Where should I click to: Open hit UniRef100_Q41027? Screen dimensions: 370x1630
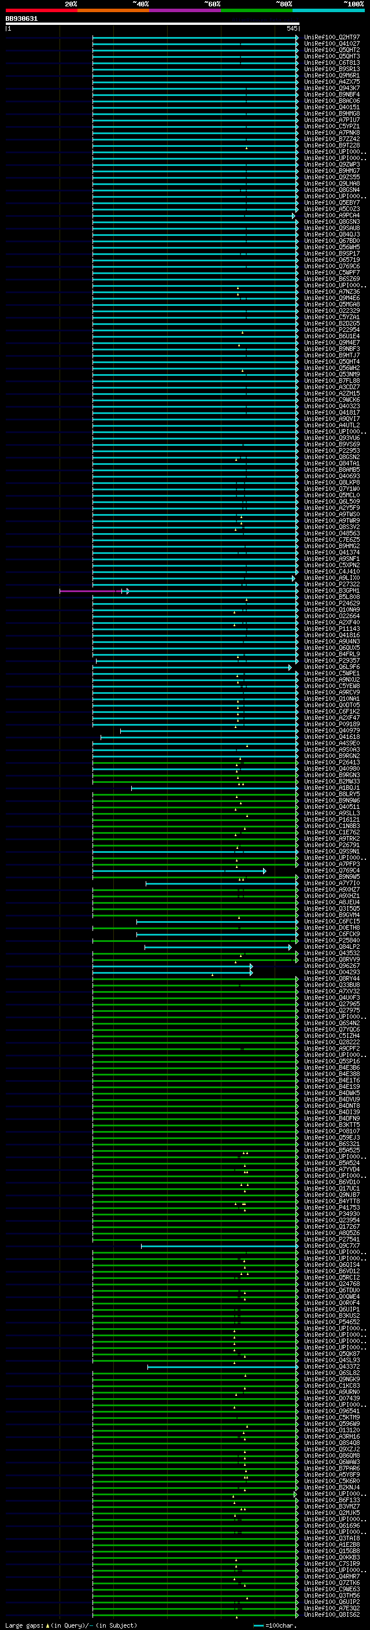[332, 44]
